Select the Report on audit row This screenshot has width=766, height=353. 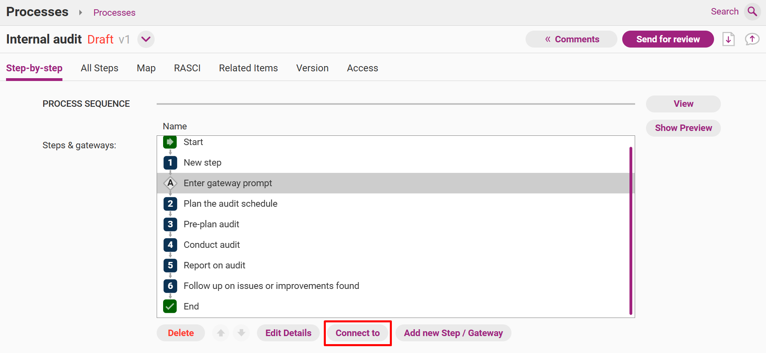(393, 265)
